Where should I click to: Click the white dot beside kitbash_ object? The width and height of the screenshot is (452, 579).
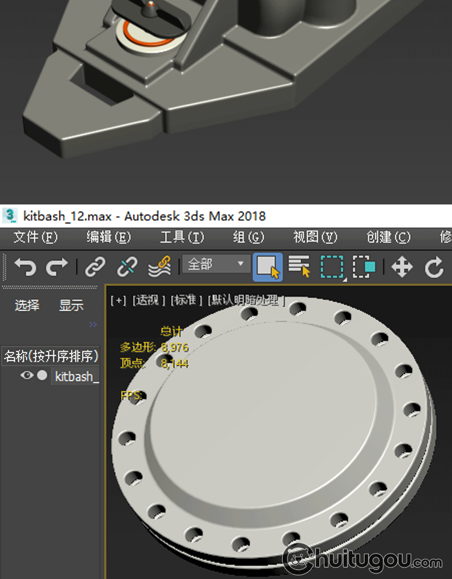pyautogui.click(x=42, y=375)
